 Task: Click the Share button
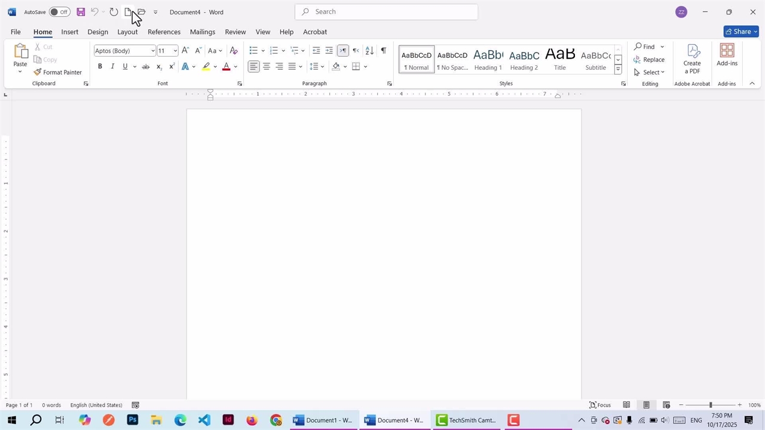coord(740,32)
